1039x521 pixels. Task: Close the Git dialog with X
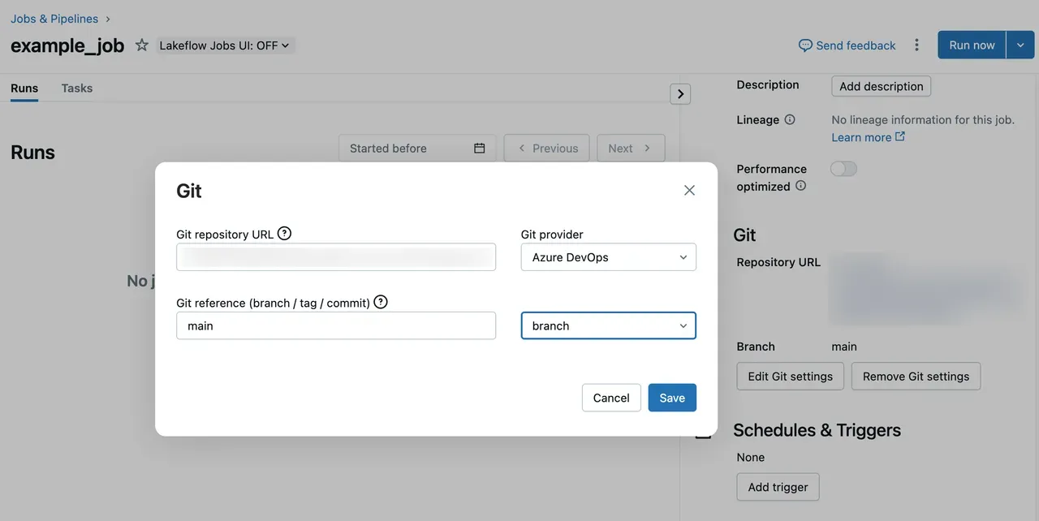689,190
